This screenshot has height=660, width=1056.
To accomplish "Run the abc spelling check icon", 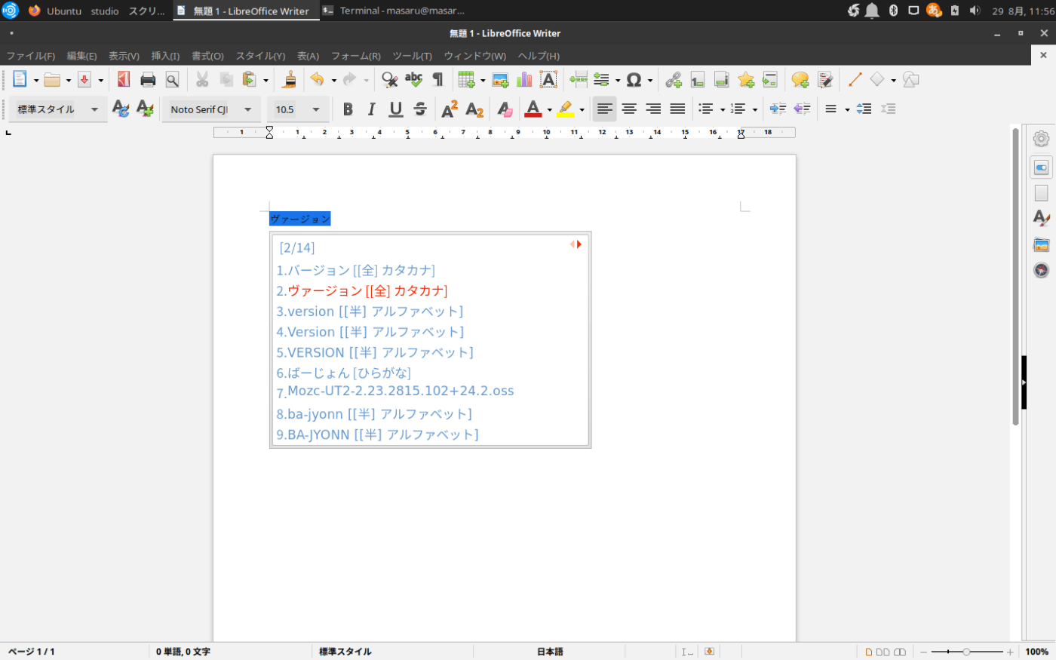I will (413, 79).
